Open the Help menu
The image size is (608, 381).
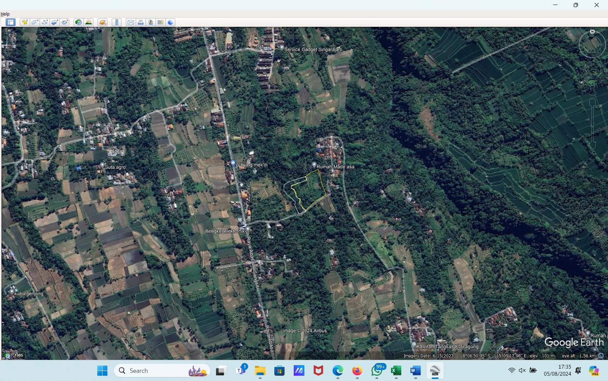[5, 14]
